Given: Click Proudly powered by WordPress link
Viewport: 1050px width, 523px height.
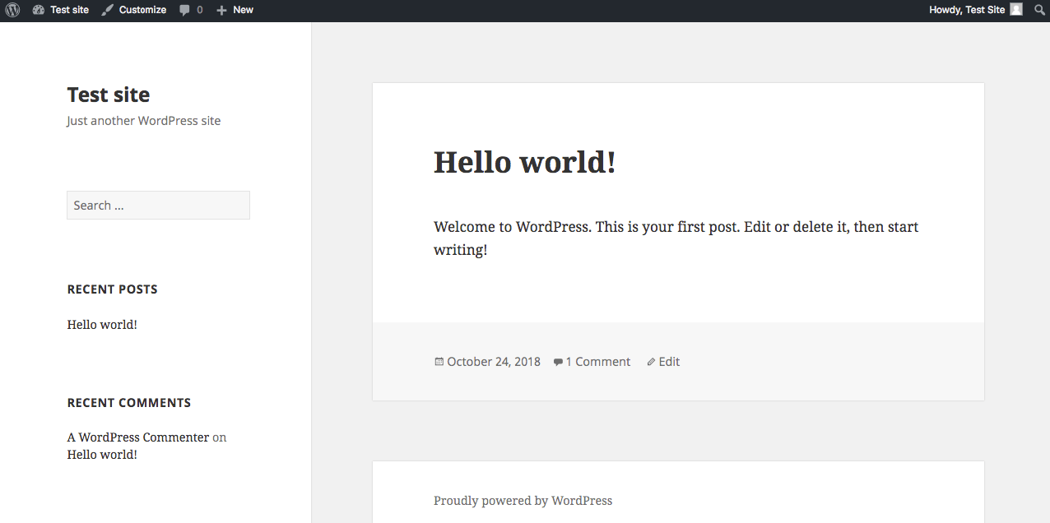Looking at the screenshot, I should (x=523, y=500).
